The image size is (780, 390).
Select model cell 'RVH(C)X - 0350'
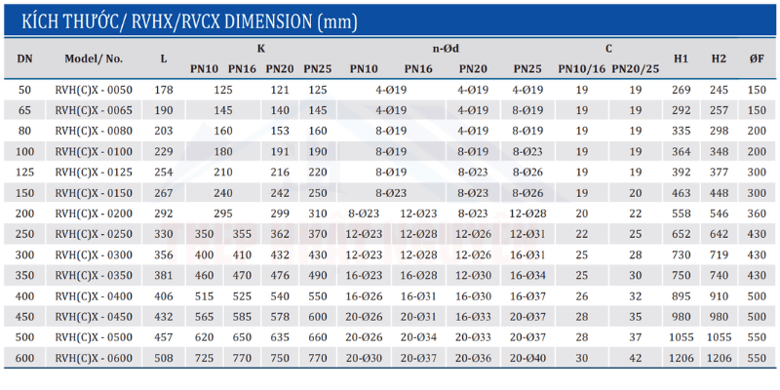click(x=94, y=276)
